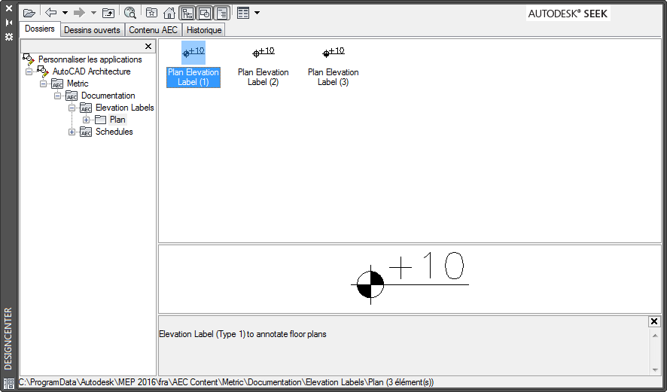The width and height of the screenshot is (667, 392).
Task: Select Plan Elevation Label (2) item
Action: pos(263,65)
